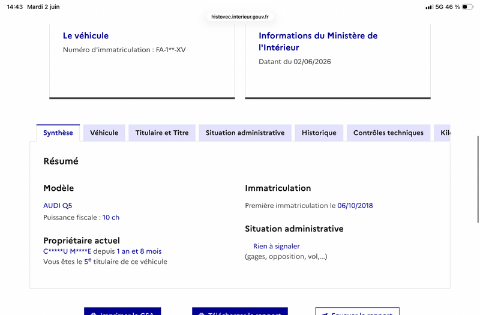
Task: Tap the cellular signal bars icon
Action: (x=429, y=7)
